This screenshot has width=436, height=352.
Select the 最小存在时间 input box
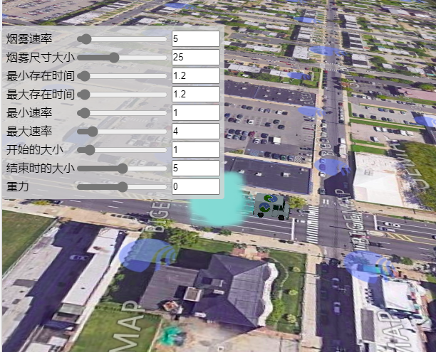pos(195,75)
